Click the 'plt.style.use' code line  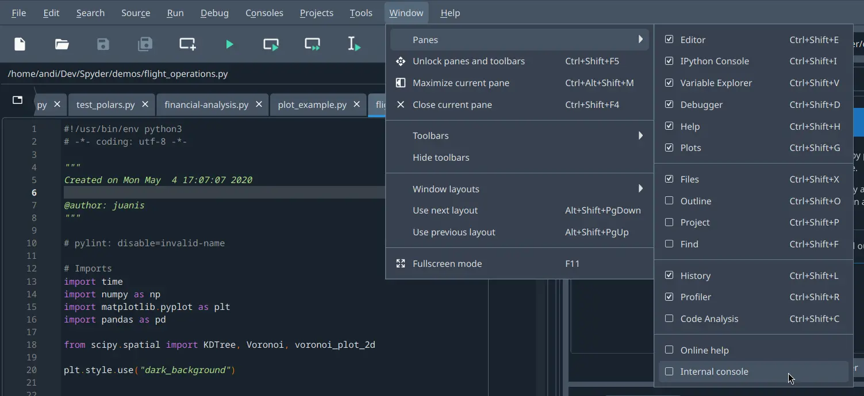click(x=149, y=370)
